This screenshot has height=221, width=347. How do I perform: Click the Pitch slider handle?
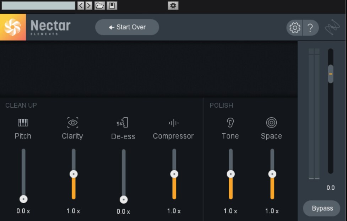coord(23,199)
